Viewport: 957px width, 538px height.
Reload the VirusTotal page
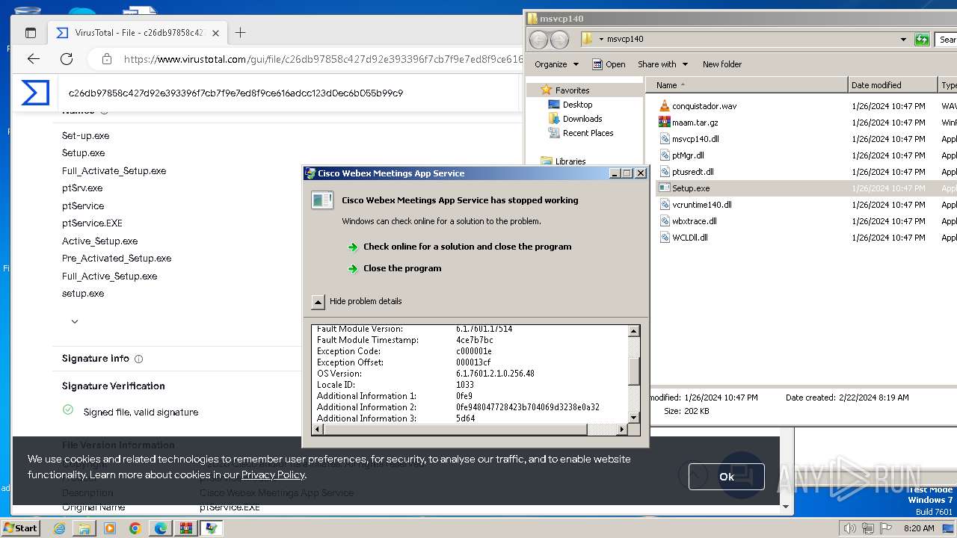(67, 59)
